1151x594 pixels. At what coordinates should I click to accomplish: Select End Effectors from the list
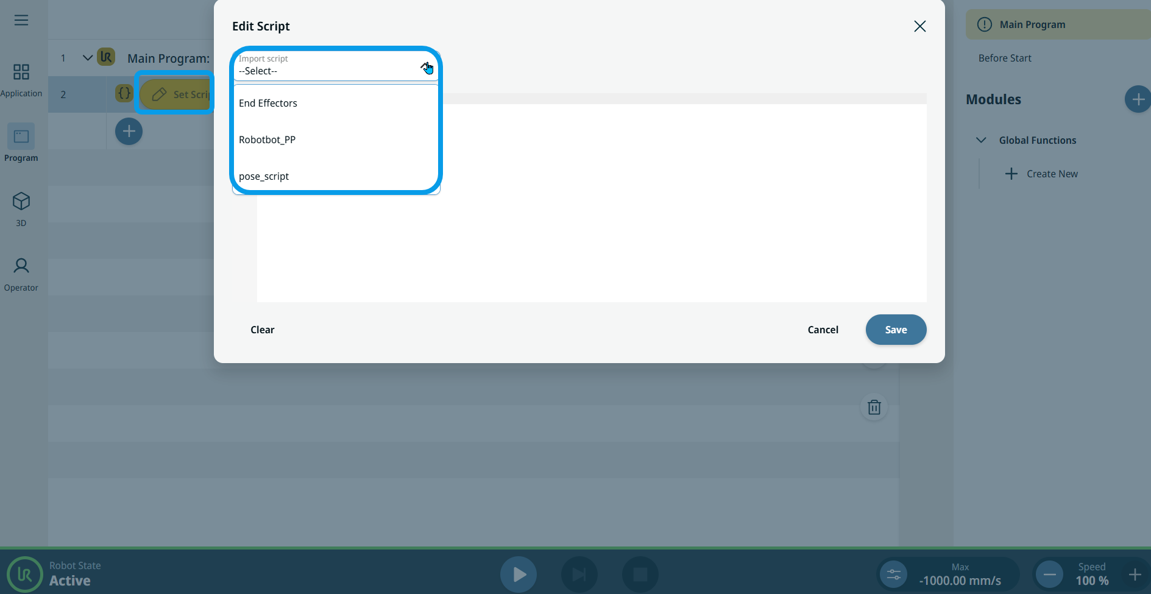click(x=268, y=103)
